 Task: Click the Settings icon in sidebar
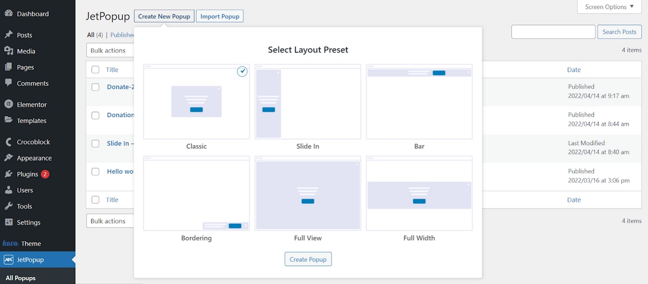8,222
